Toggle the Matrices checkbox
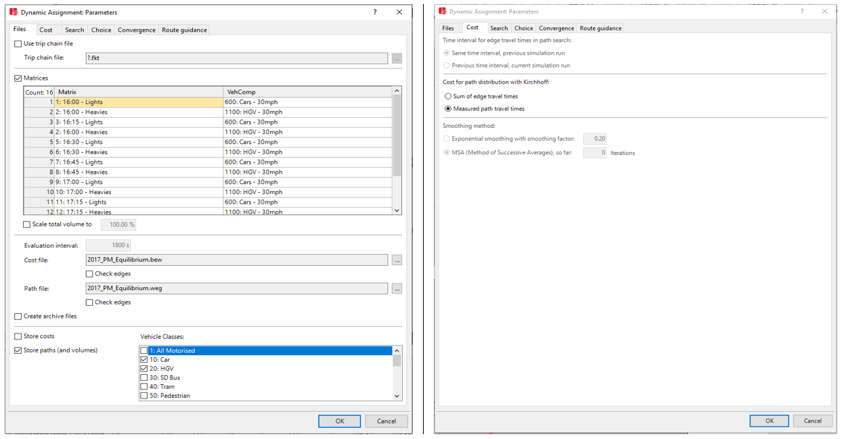Viewport: 844px width, 439px height. [x=18, y=78]
